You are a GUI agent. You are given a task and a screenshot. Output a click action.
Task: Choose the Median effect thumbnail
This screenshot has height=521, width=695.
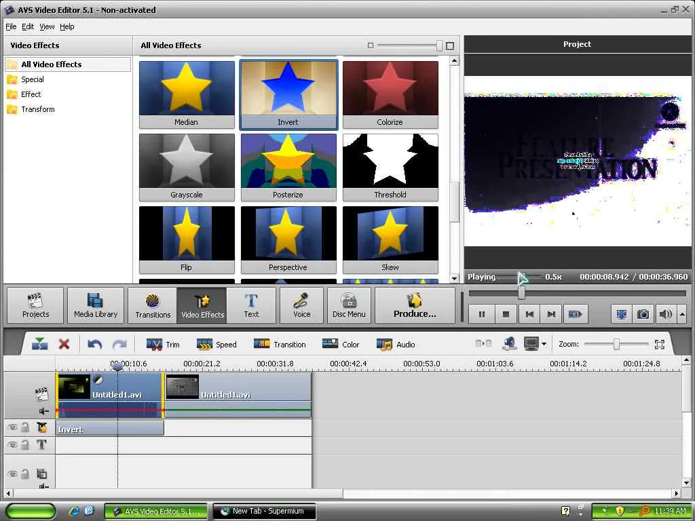[x=187, y=94]
